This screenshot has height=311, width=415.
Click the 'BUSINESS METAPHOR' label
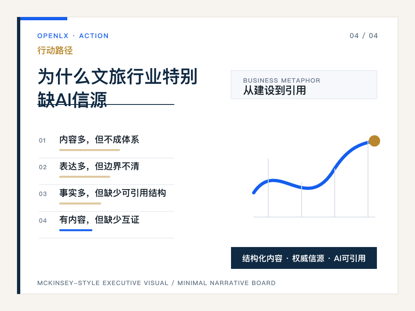282,81
